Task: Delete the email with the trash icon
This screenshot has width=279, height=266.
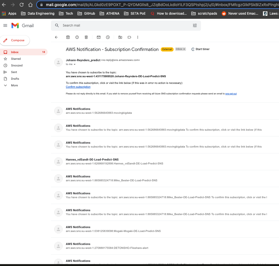Action: pos(86,37)
